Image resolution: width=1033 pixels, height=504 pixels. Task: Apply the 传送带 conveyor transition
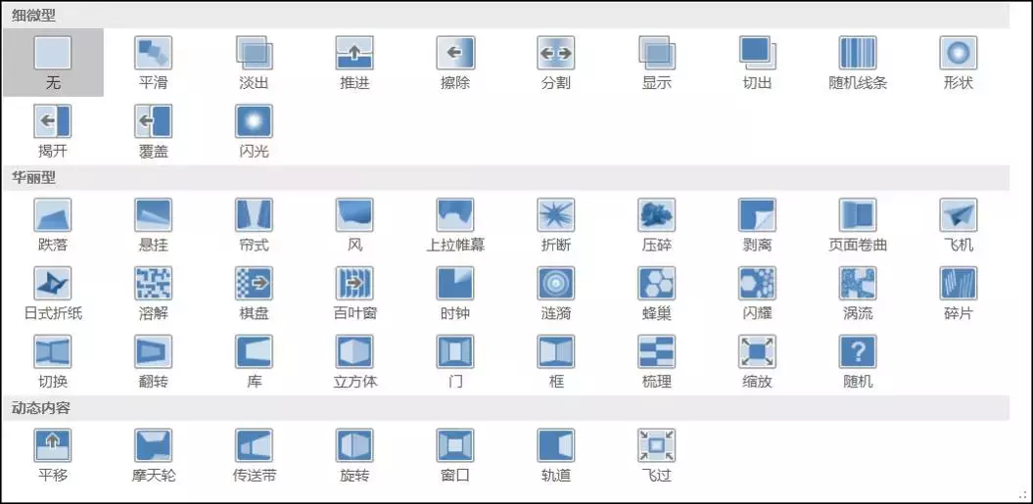255,455
